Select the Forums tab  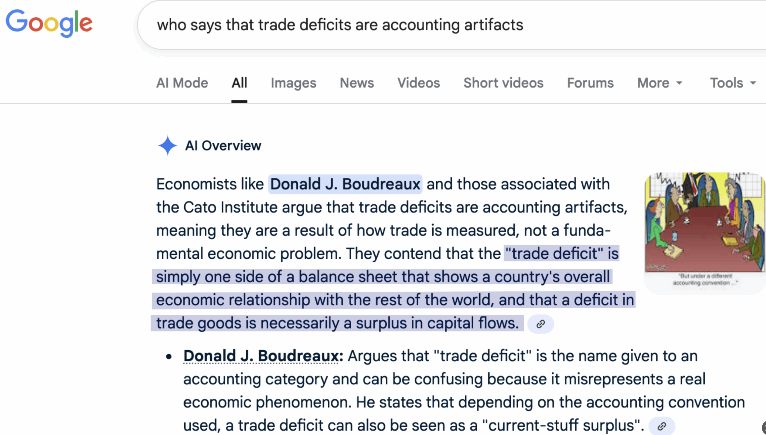point(590,83)
